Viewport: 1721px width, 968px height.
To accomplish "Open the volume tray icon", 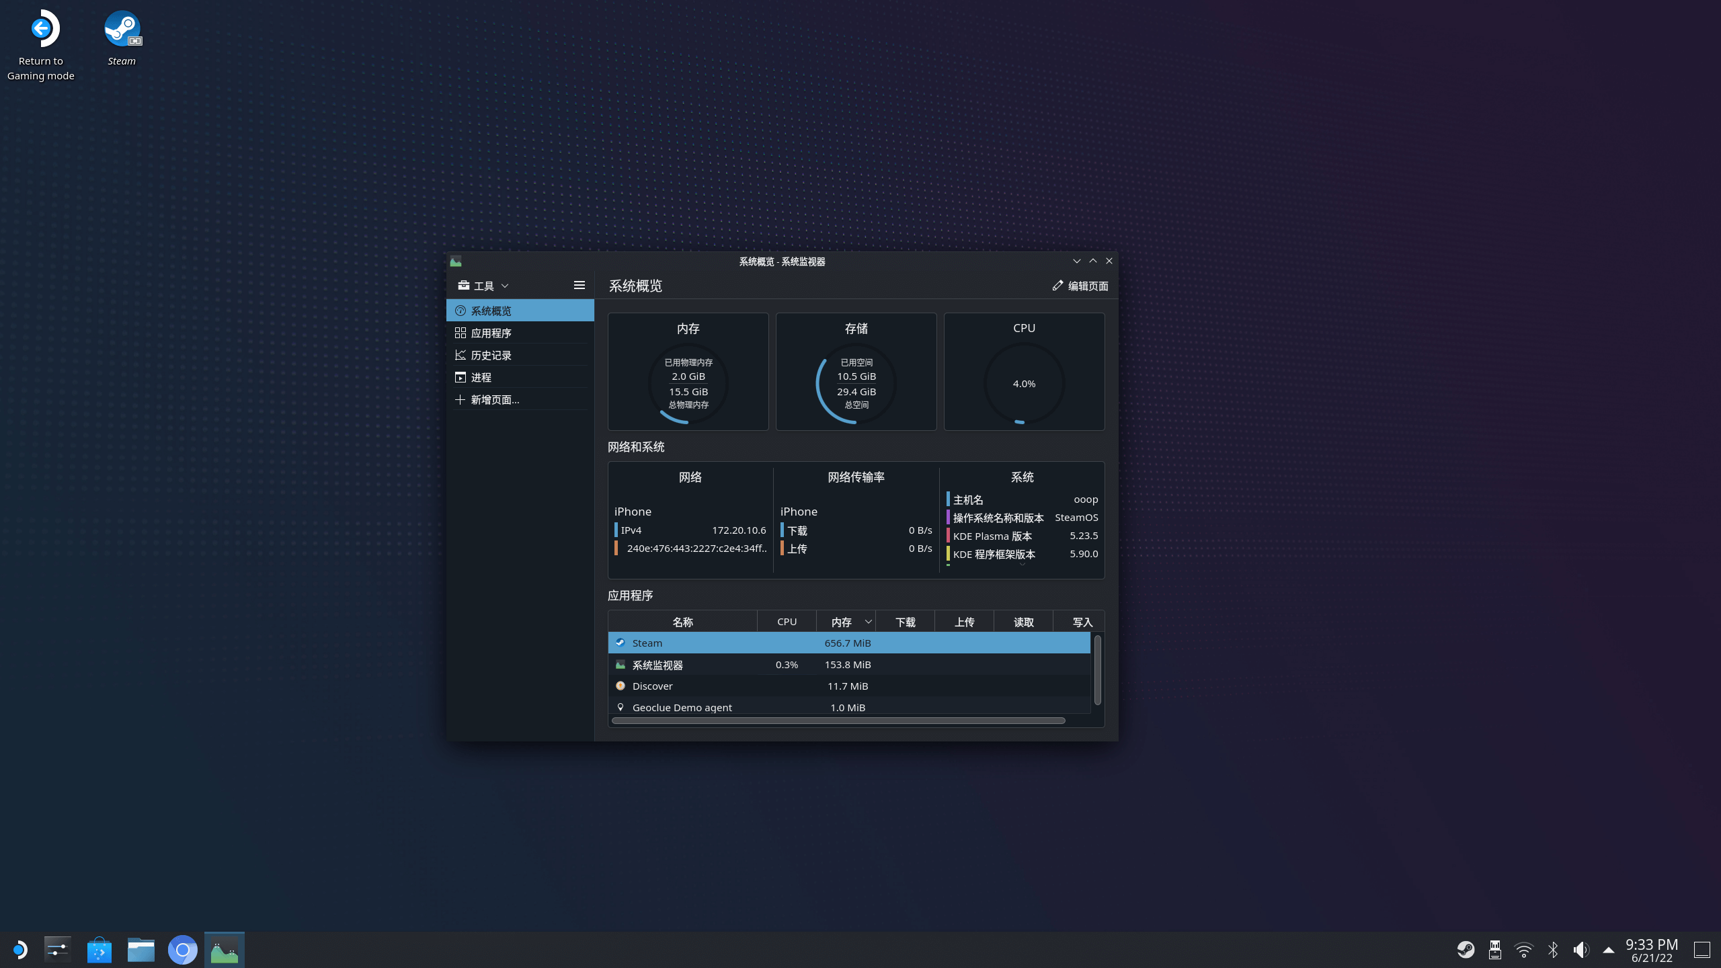I will point(1580,950).
